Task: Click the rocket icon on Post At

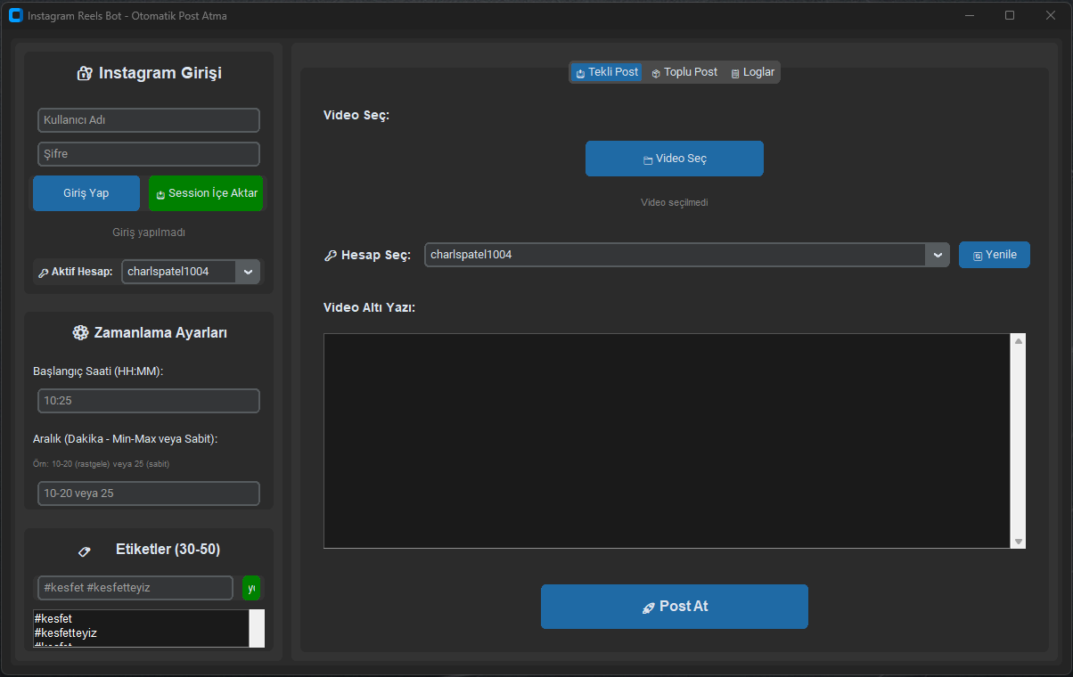Action: [648, 606]
